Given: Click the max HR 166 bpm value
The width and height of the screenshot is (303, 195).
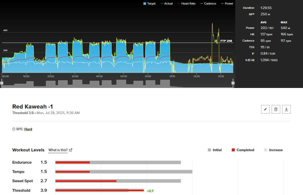Looking at the screenshot, I should (x=287, y=34).
